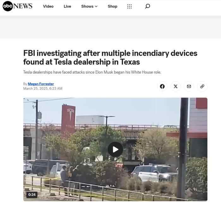Share article on Facebook

pos(162,86)
